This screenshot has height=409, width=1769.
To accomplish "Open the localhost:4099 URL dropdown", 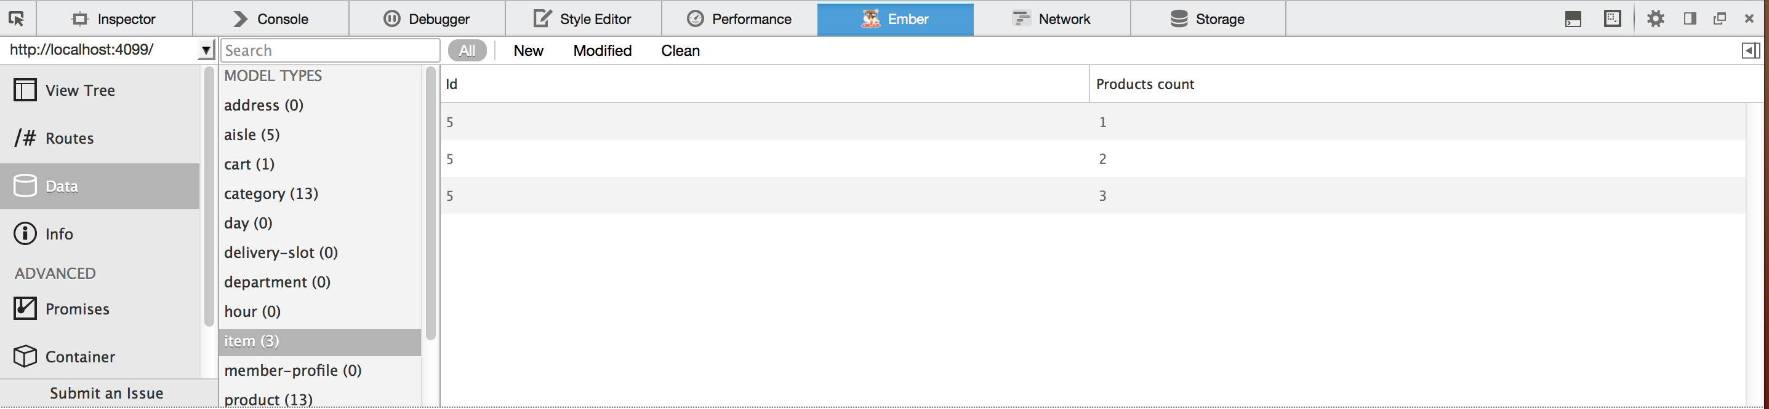I will [x=206, y=50].
